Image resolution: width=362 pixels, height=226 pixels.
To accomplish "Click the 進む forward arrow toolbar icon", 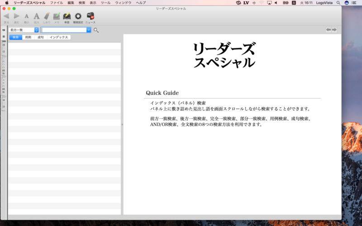I will [16, 16].
